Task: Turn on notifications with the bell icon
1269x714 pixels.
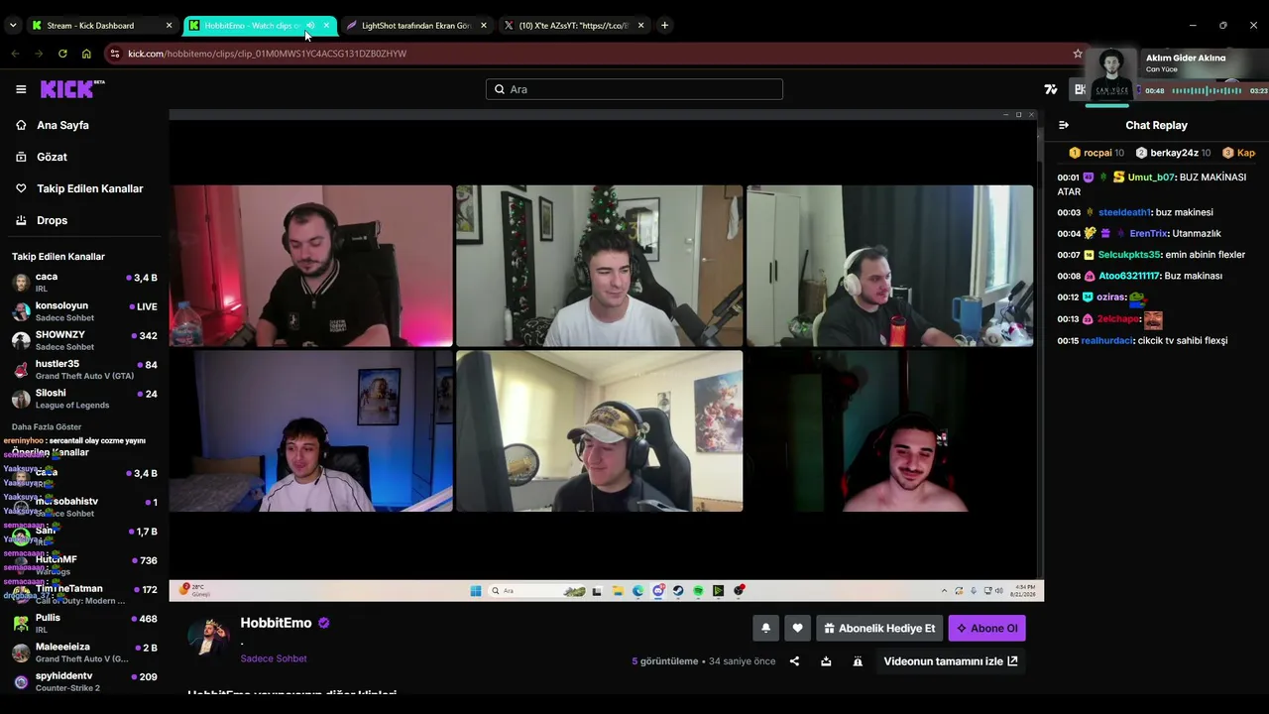Action: pyautogui.click(x=765, y=628)
